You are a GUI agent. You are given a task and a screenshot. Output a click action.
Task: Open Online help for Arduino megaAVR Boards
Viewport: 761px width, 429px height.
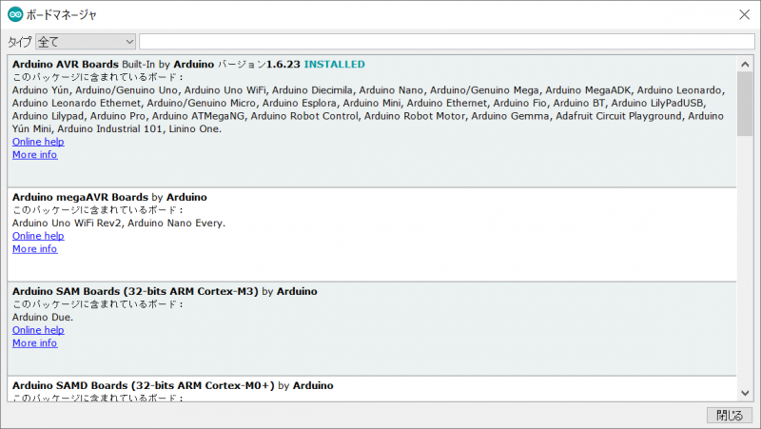tap(38, 236)
